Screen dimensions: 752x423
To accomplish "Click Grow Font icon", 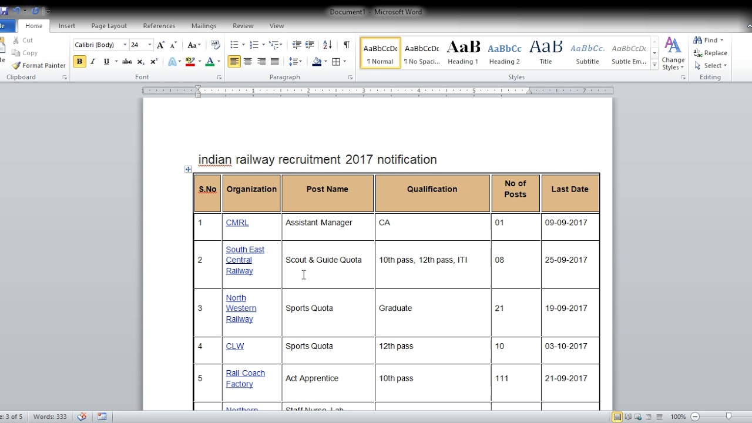I will point(161,45).
